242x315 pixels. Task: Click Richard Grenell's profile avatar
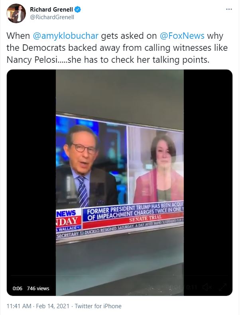tap(16, 13)
